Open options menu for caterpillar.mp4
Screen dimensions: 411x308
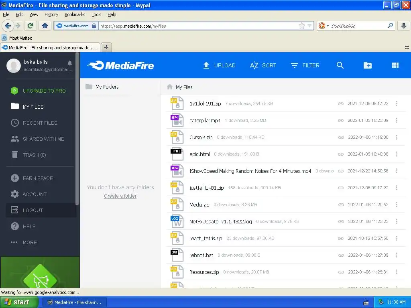pos(397,120)
